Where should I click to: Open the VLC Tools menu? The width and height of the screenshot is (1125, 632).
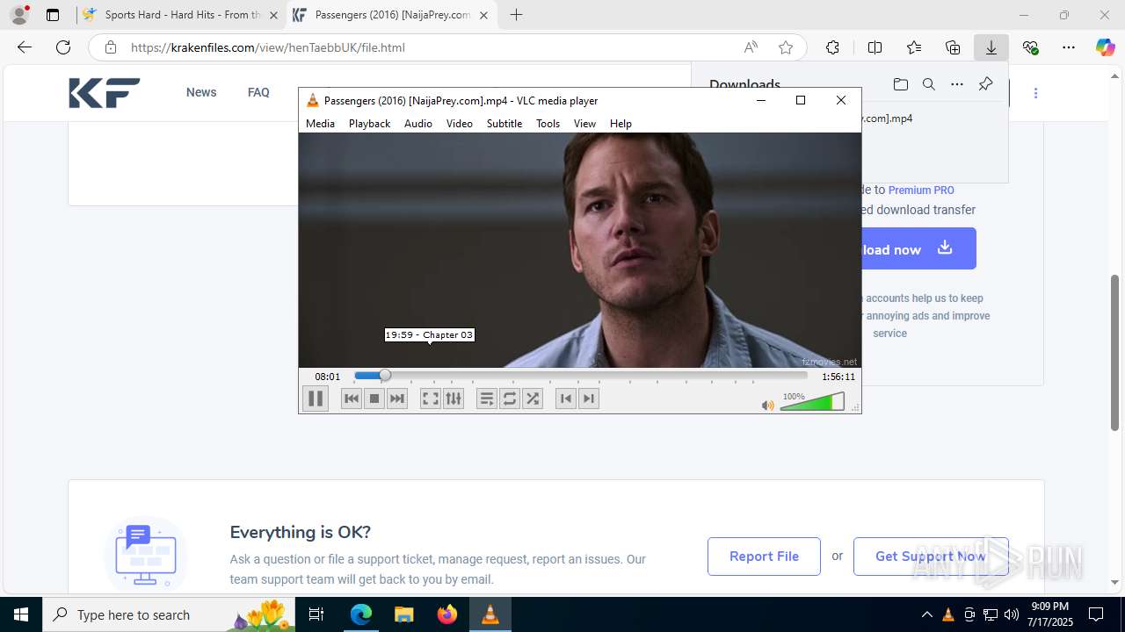548,124
